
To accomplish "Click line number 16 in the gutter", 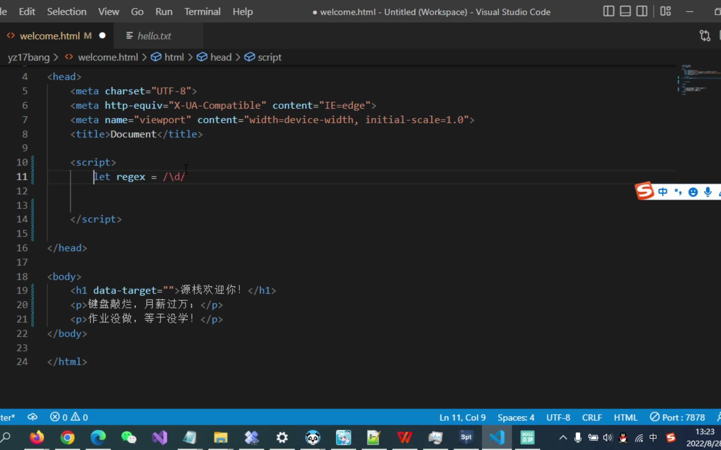I will [22, 248].
